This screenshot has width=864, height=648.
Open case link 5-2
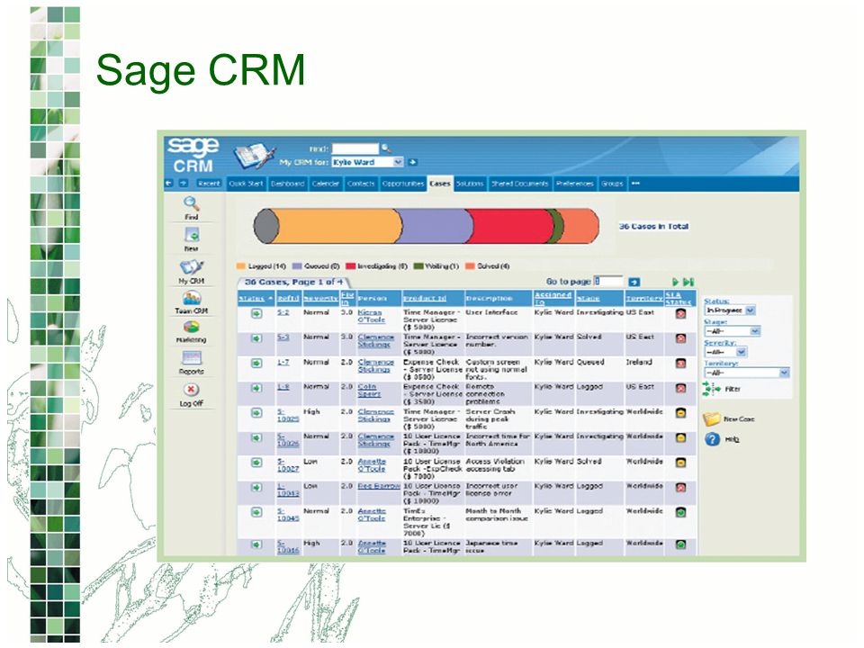pos(283,312)
